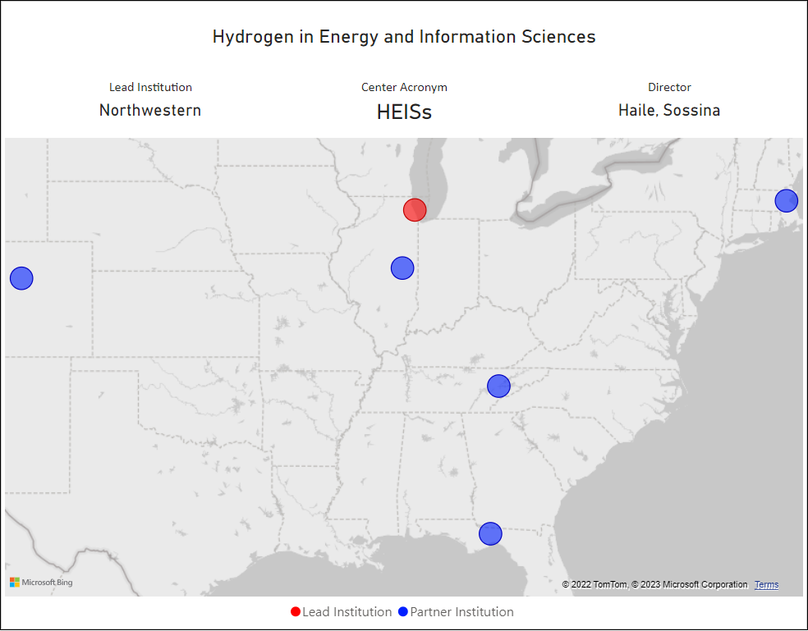
Task: Click the red lead institution marker near Chicago
Action: [x=415, y=210]
